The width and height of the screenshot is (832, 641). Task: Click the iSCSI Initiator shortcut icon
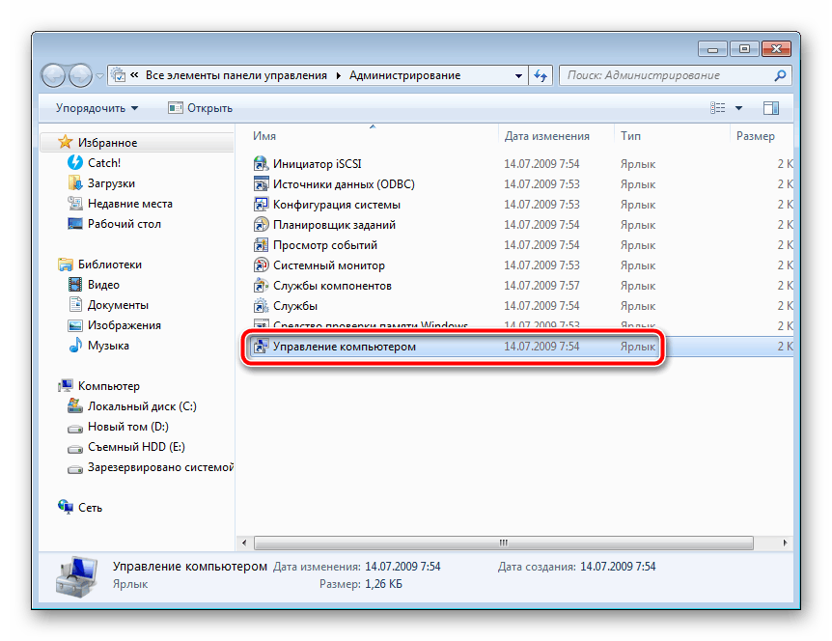[260, 164]
